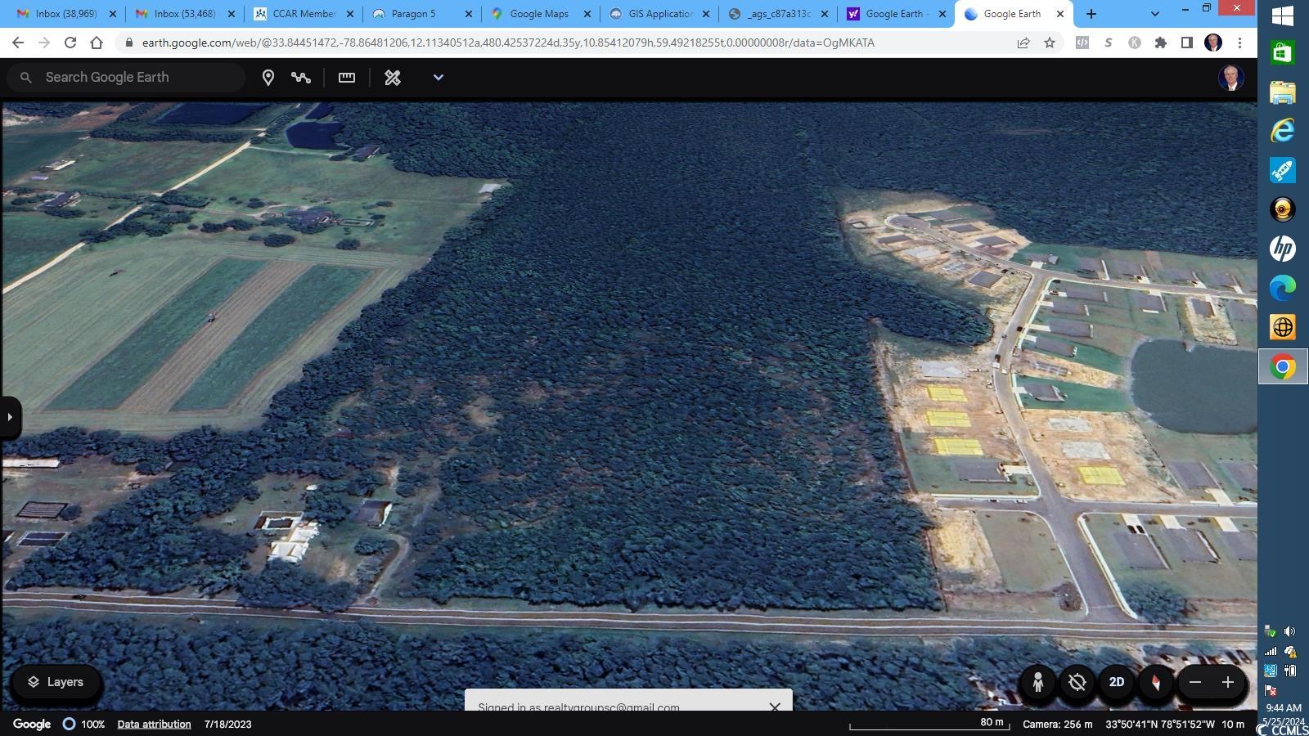
Task: Open Google Chrome from the taskbar
Action: (x=1282, y=367)
